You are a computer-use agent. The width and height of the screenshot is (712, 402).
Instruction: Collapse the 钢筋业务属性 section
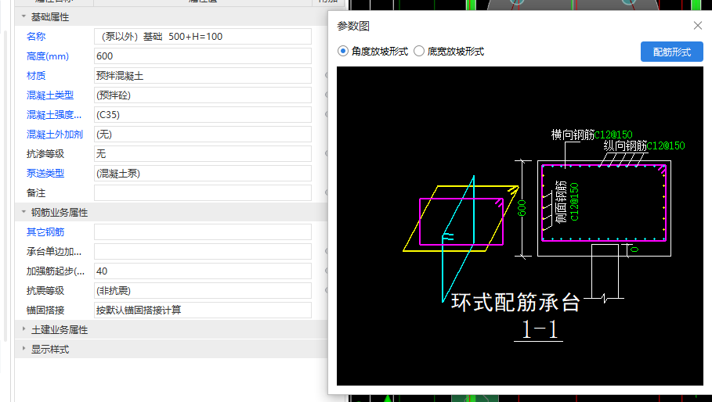[x=23, y=212]
